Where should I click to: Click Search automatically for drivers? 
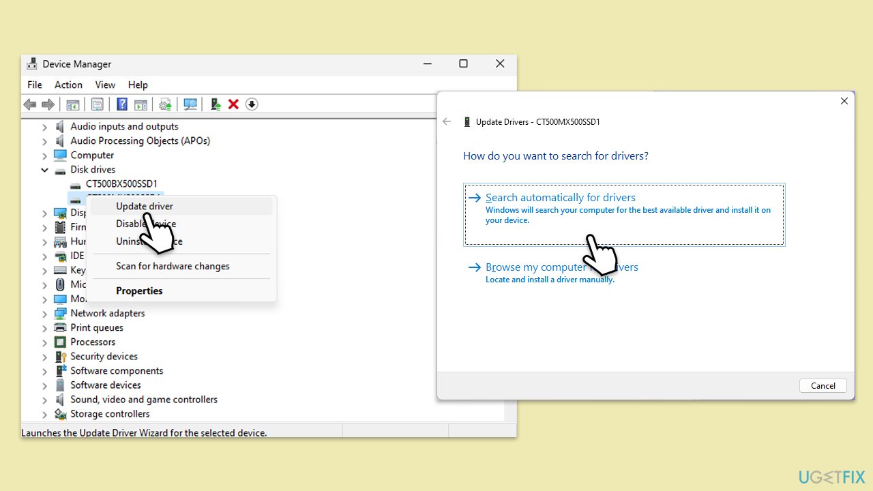[x=560, y=198]
